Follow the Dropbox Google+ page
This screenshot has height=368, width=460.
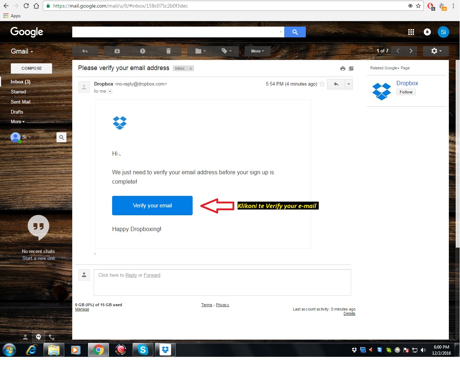(x=406, y=92)
